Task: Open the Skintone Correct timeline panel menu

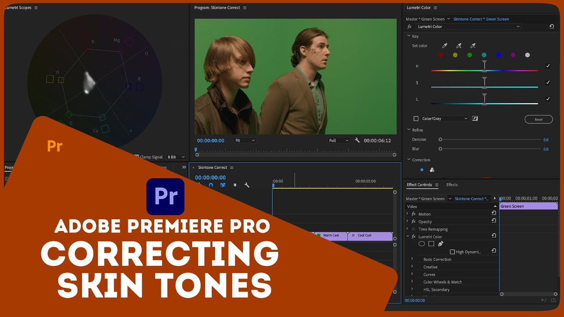Action: tap(232, 167)
